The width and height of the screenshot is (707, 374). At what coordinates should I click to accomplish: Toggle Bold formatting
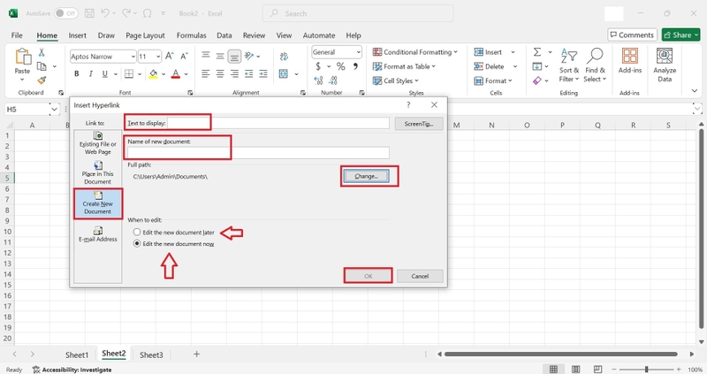point(77,73)
